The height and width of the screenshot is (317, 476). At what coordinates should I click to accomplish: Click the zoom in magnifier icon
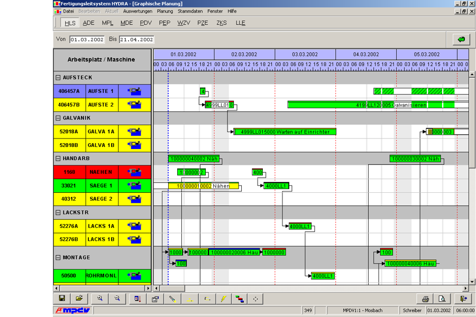tap(99, 299)
